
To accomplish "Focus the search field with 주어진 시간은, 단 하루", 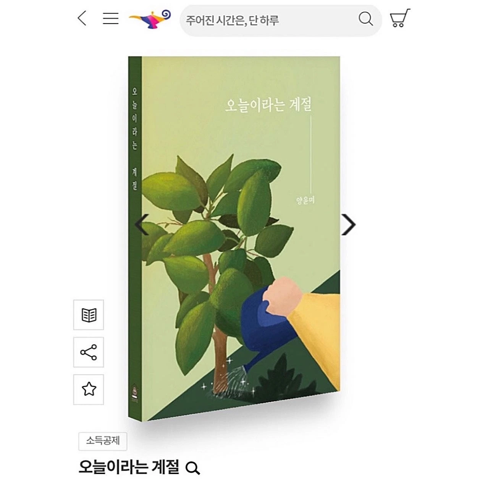I will [x=267, y=20].
